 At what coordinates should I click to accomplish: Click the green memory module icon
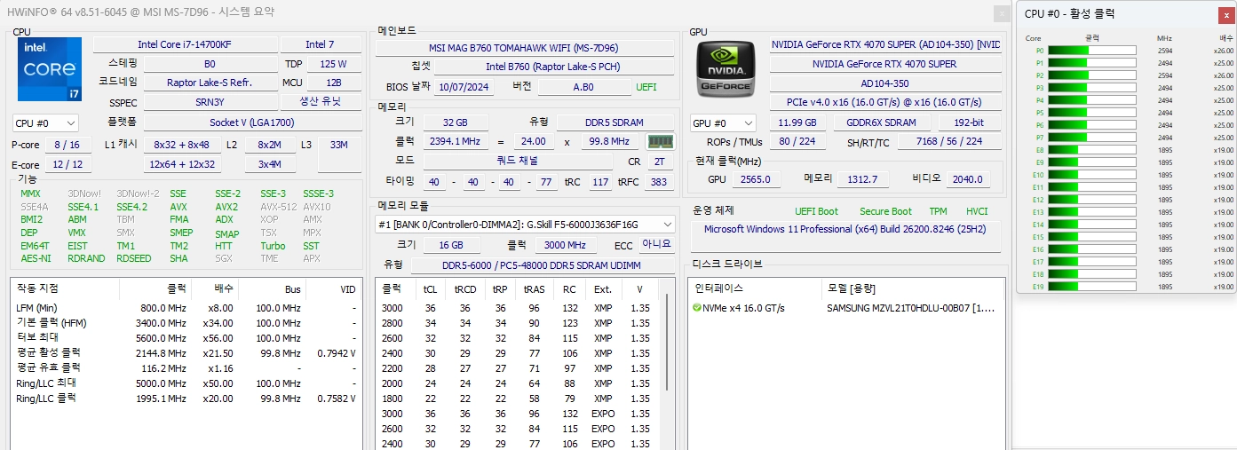pos(660,141)
